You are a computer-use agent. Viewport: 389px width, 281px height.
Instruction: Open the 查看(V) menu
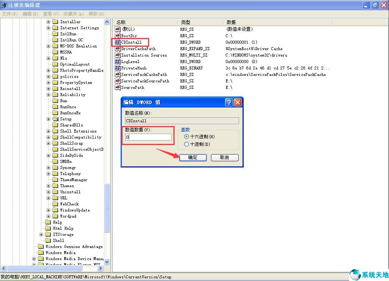[51, 14]
